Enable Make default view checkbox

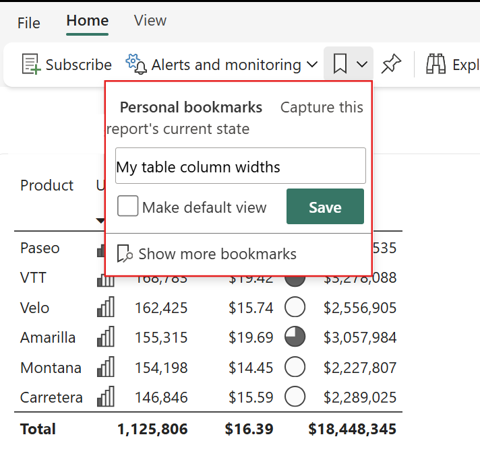coord(127,206)
